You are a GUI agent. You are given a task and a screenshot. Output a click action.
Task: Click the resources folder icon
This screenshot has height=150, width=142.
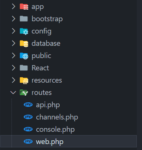pyautogui.click(x=24, y=80)
